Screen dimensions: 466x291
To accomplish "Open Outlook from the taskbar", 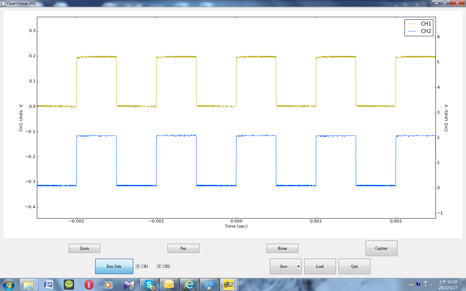I will point(169,285).
